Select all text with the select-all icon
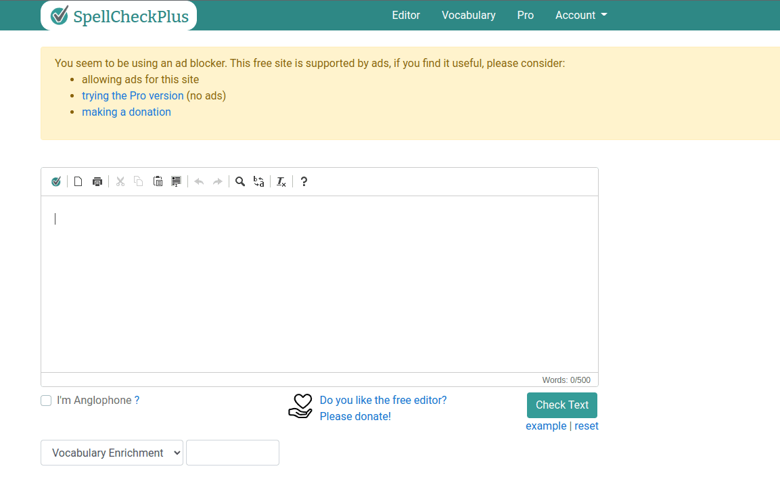The width and height of the screenshot is (780, 477). [176, 181]
